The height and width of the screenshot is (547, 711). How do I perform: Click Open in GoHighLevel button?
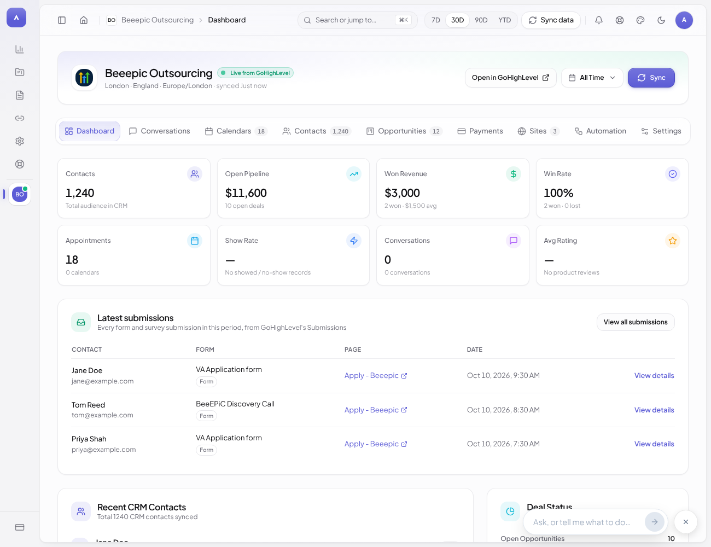(511, 78)
